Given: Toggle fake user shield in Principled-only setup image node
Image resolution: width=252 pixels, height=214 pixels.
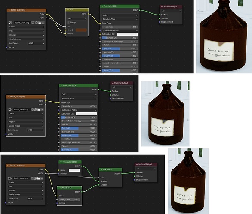Looking at the screenshot, I should point(32,109).
